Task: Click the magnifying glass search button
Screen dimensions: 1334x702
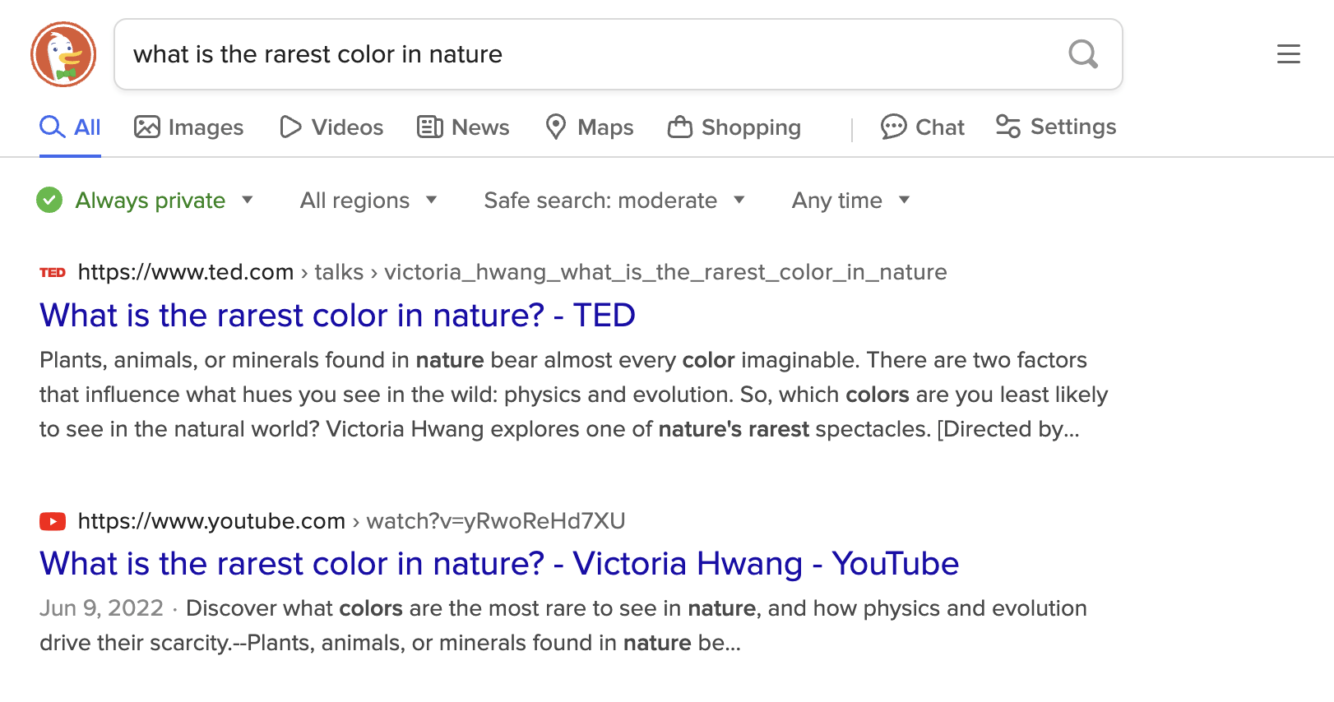Action: tap(1083, 54)
